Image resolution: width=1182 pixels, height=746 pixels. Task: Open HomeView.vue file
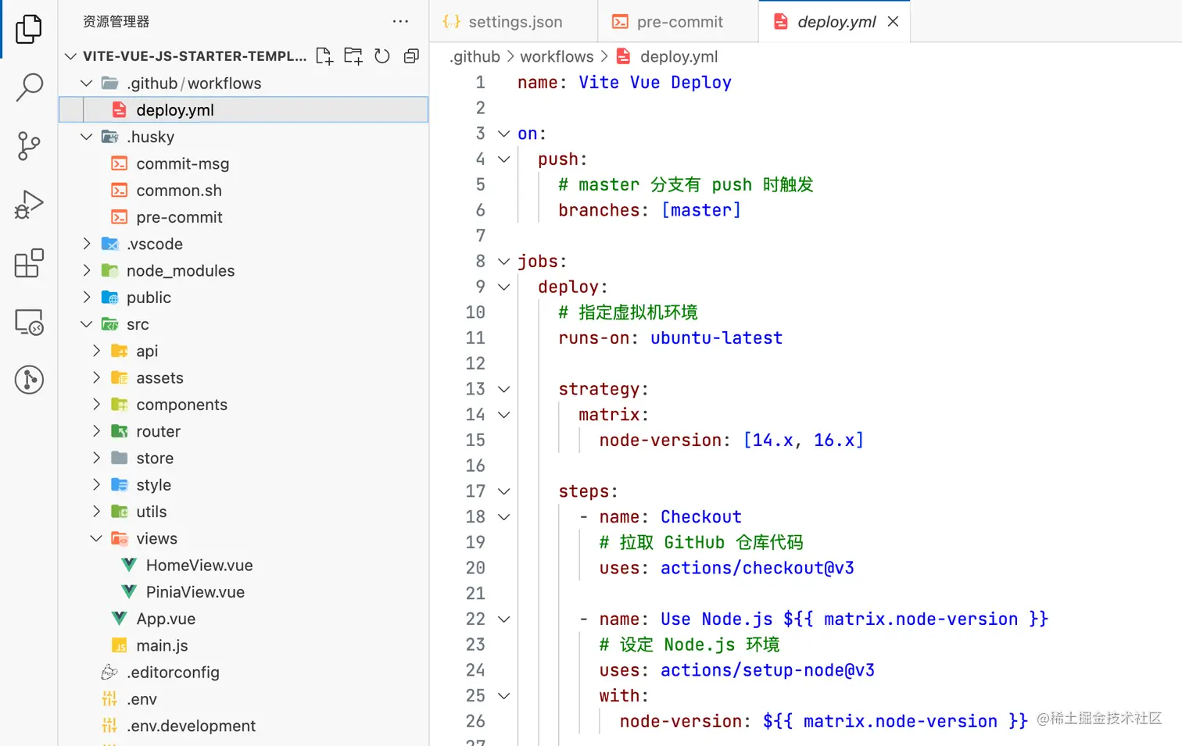243,565
